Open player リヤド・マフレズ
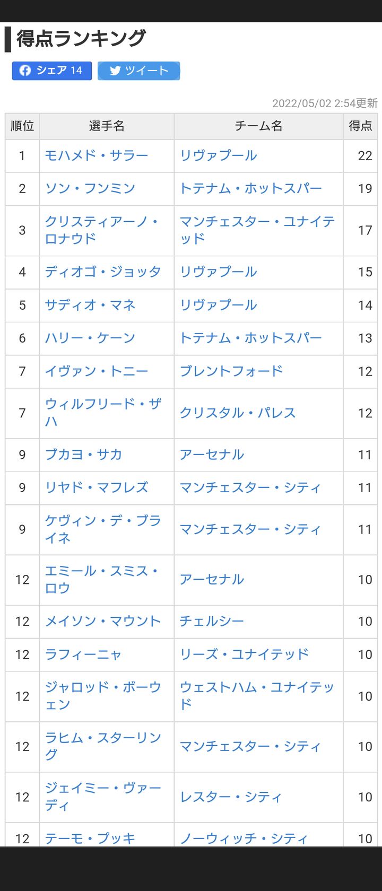The width and height of the screenshot is (382, 891). (96, 487)
